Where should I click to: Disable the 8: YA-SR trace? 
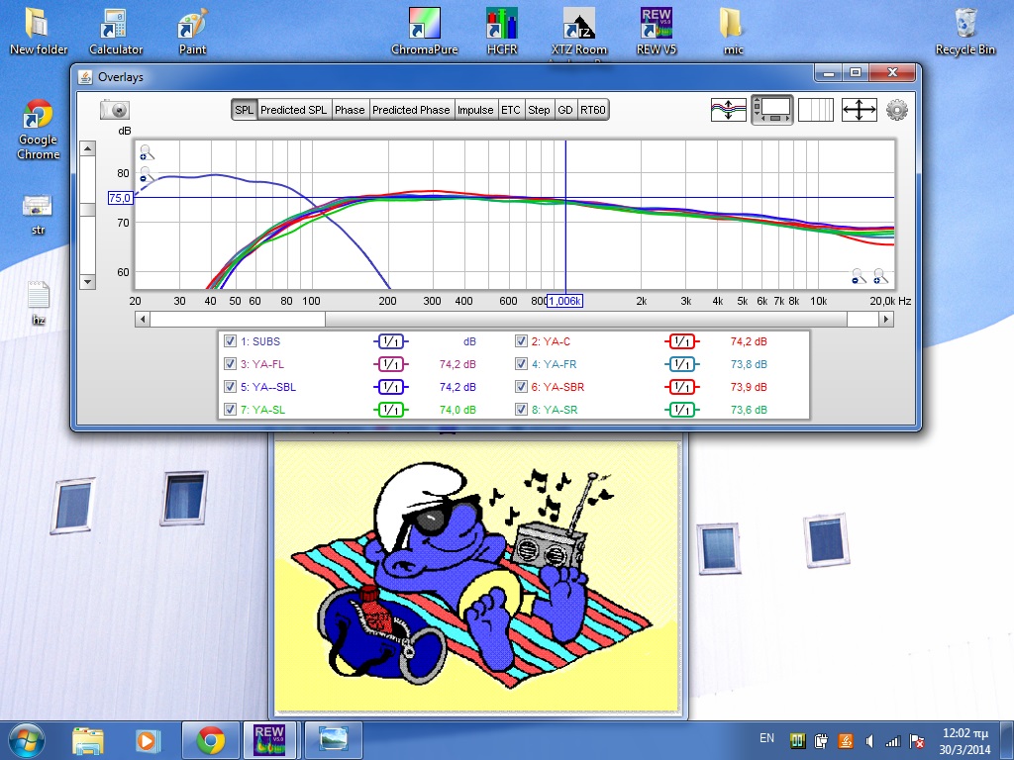521,409
